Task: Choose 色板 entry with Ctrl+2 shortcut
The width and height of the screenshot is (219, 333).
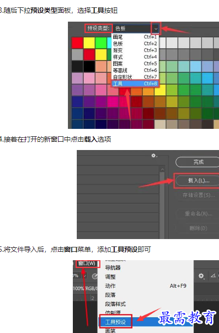Action: coord(135,44)
